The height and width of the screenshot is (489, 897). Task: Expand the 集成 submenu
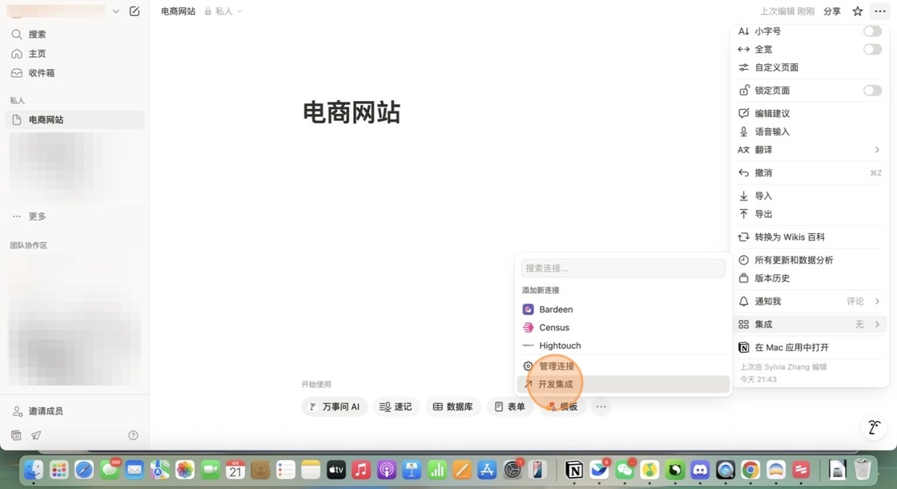click(x=810, y=324)
